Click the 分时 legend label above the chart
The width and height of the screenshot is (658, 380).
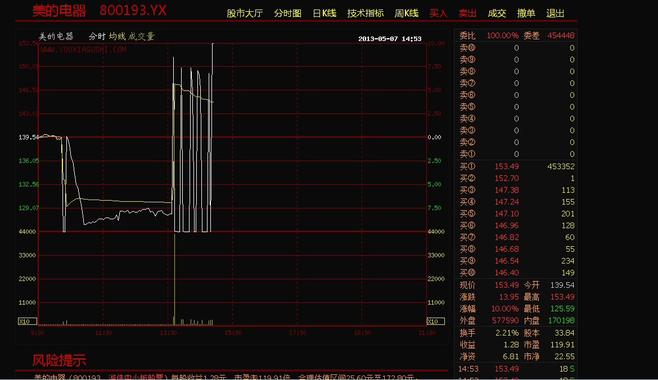(97, 37)
